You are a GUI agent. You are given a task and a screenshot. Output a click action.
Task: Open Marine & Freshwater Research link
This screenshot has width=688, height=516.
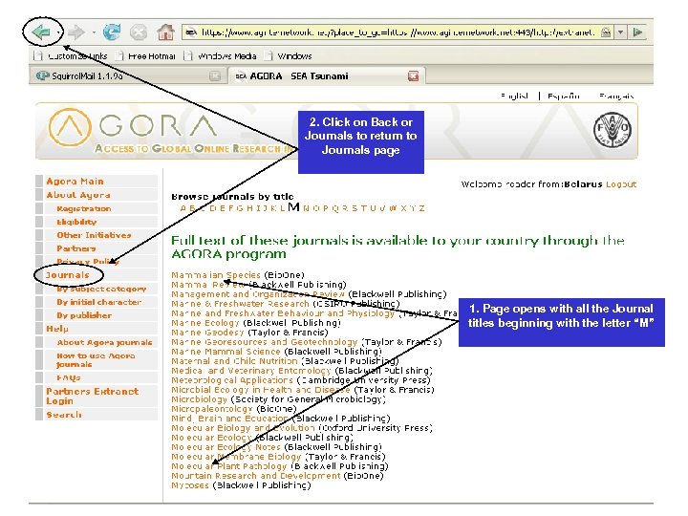[241, 304]
